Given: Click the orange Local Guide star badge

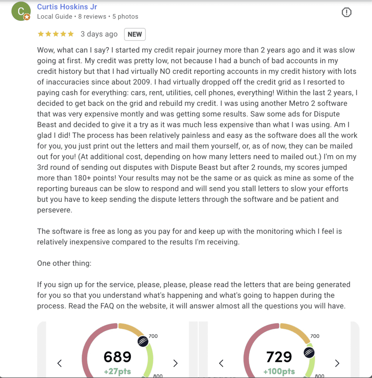Looking at the screenshot, I should (27, 17).
